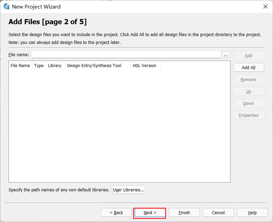This screenshot has height=222, width=273.
Task: Click the Quartus globe icon in title bar
Action: [6, 6]
